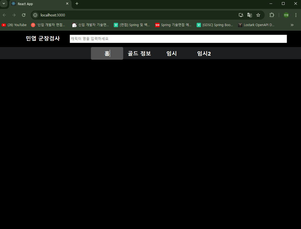The image size is (301, 229).
Task: Open the Chrome three-dot menu
Action: [x=296, y=15]
